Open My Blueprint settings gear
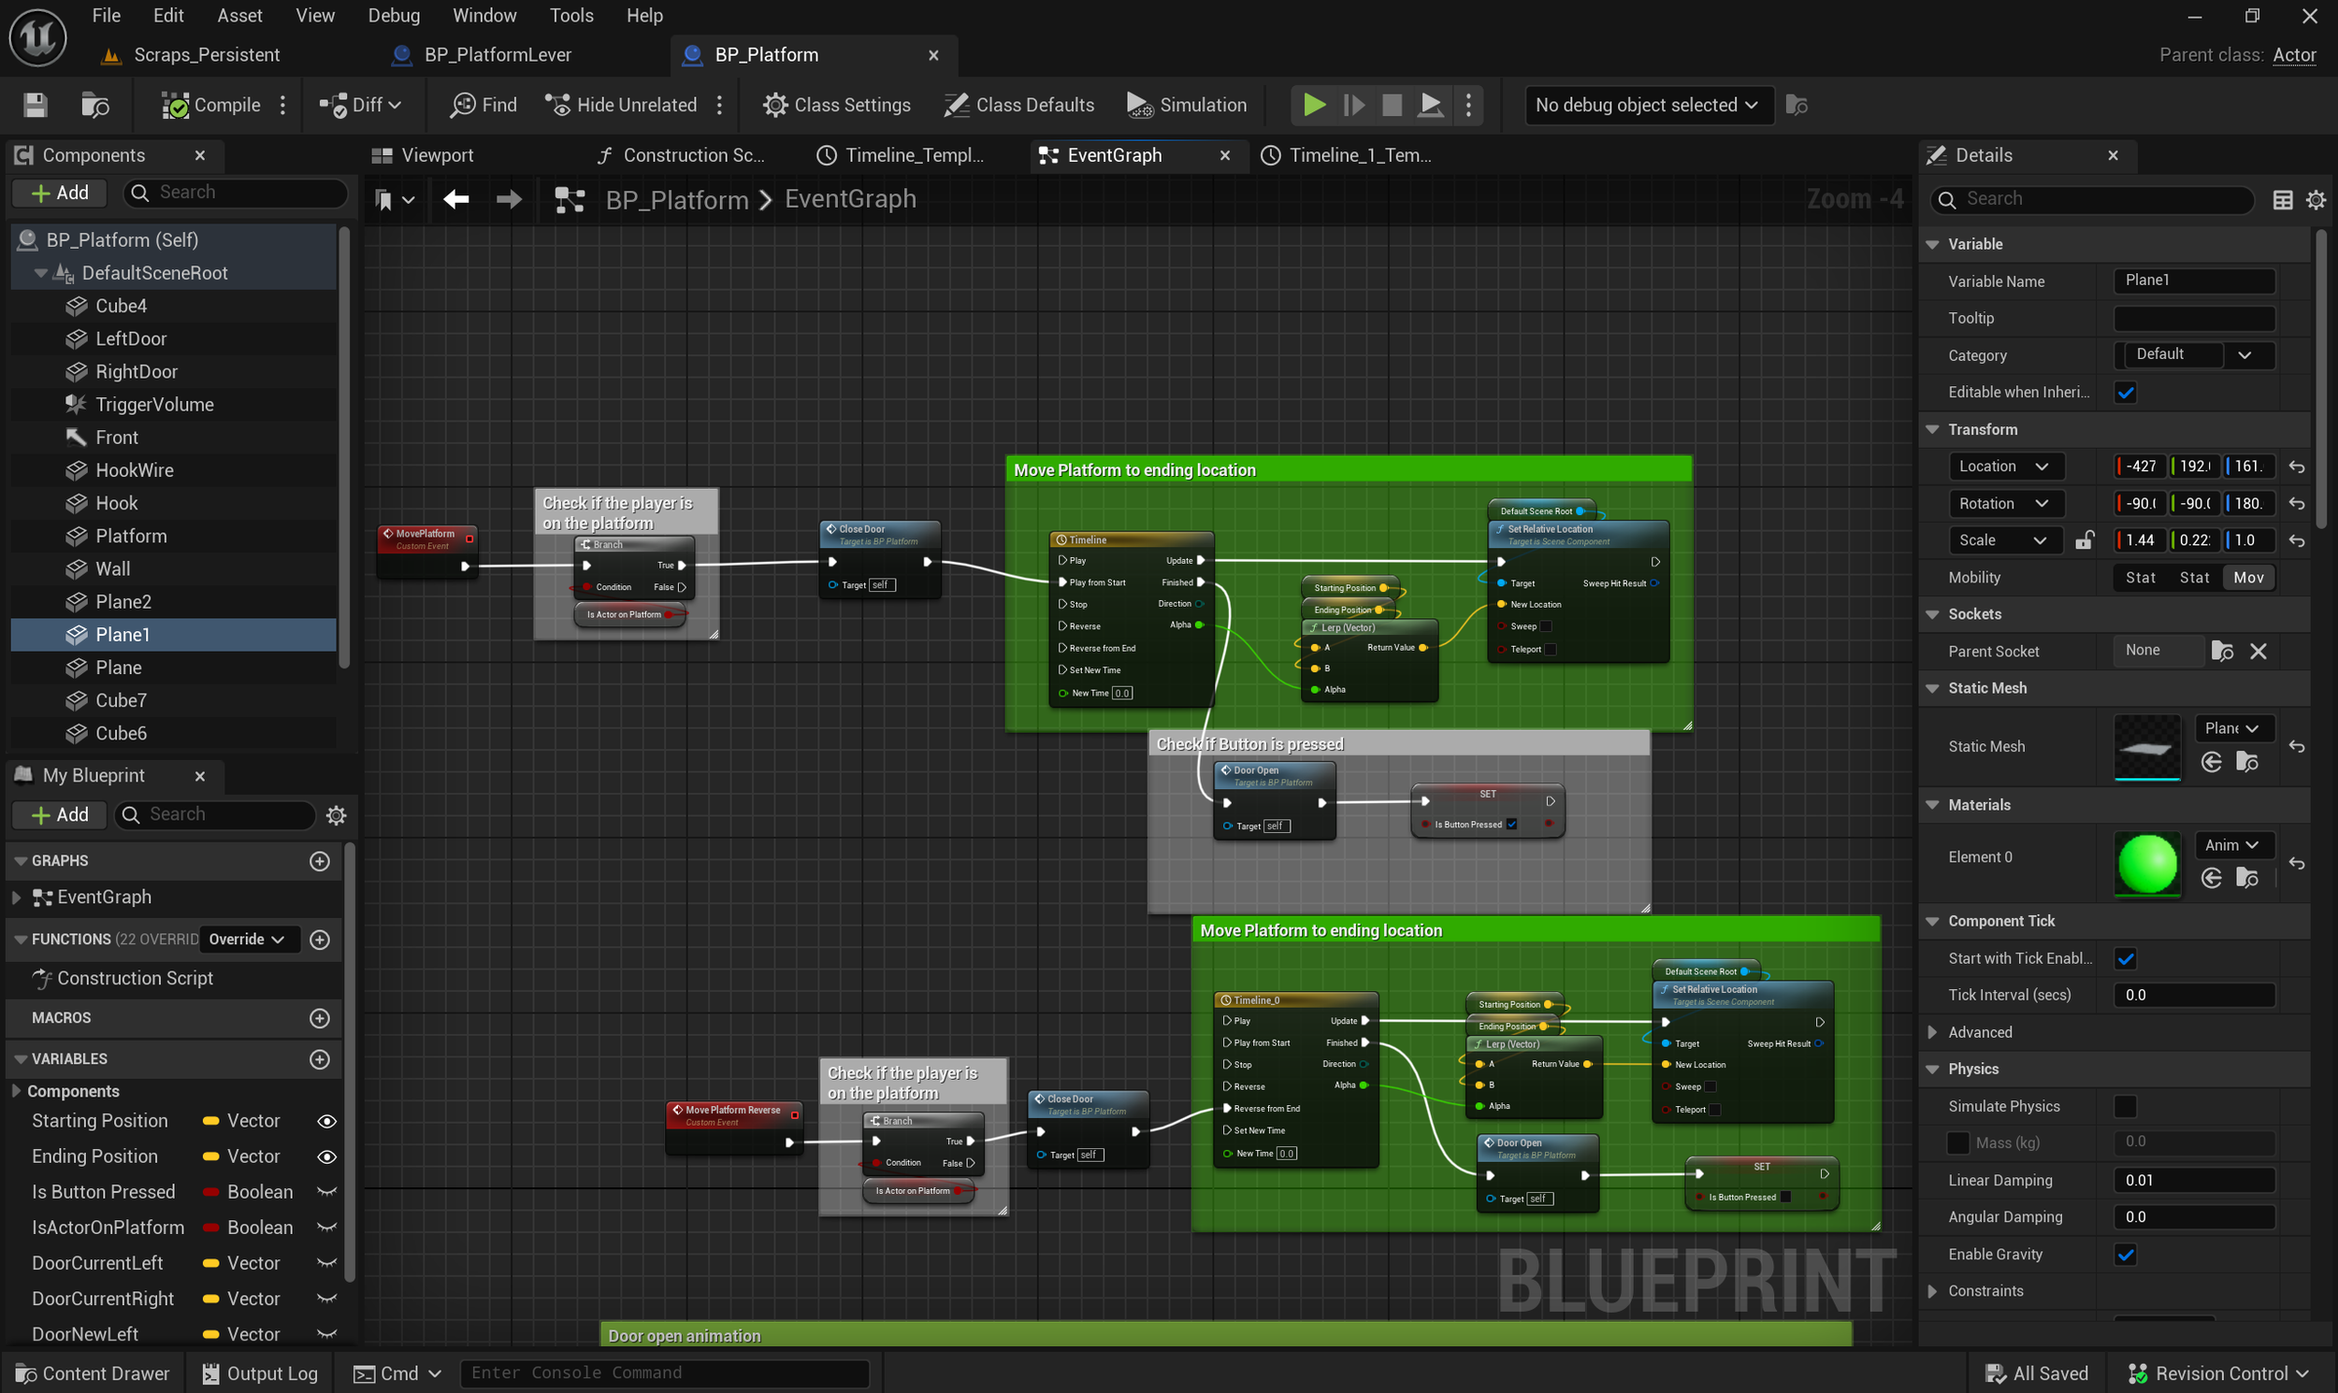Viewport: 2338px width, 1393px height. 335,815
